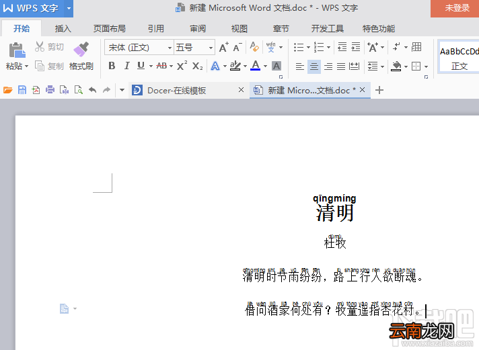Decrease paragraph indent

342,47
